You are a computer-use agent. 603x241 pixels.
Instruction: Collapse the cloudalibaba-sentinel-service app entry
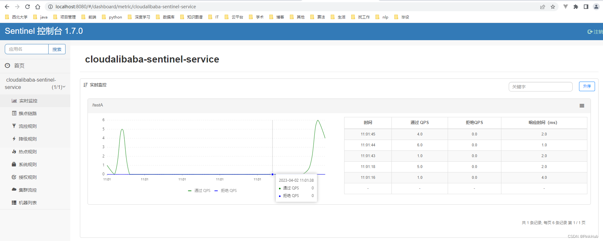[35, 84]
